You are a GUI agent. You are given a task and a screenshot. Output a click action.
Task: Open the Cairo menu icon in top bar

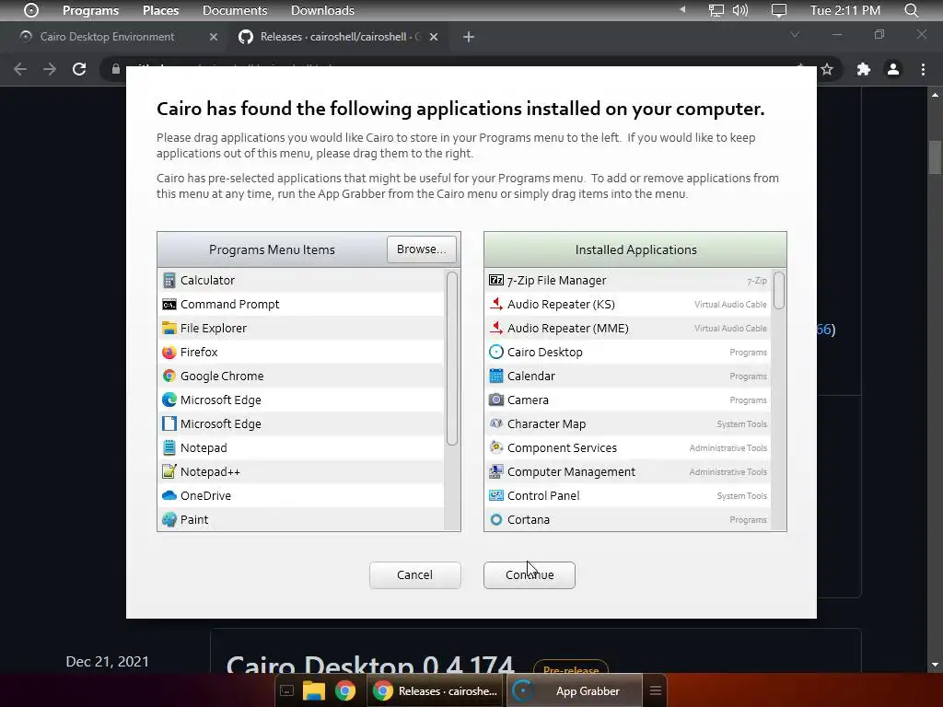tap(30, 10)
